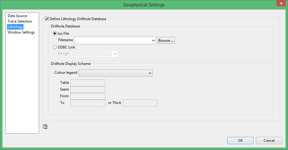Viewport: 288px width, 150px height.
Task: Select the Isis File radio button
Action: 55,34
